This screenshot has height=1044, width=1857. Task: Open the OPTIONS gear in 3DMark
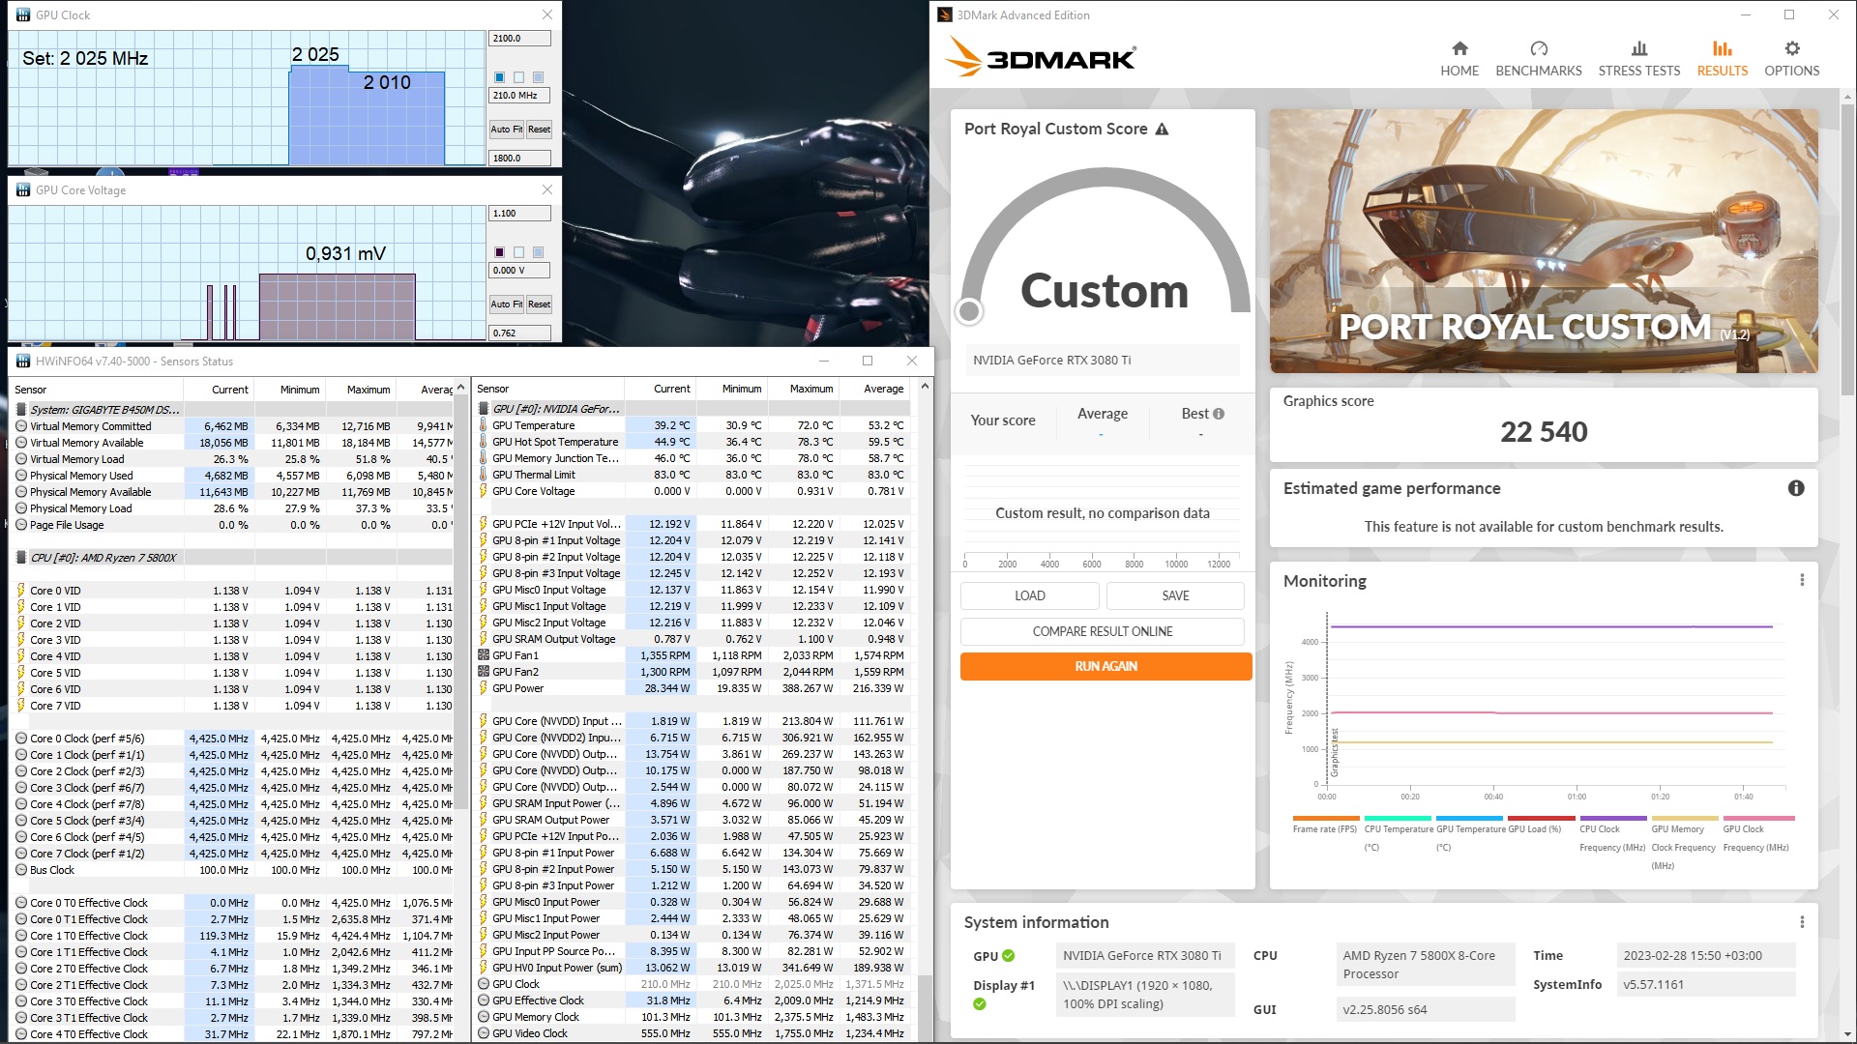(1791, 49)
